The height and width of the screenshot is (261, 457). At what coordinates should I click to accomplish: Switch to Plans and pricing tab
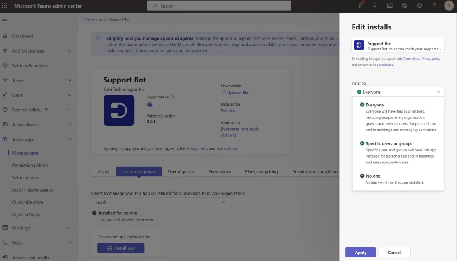[x=262, y=171]
